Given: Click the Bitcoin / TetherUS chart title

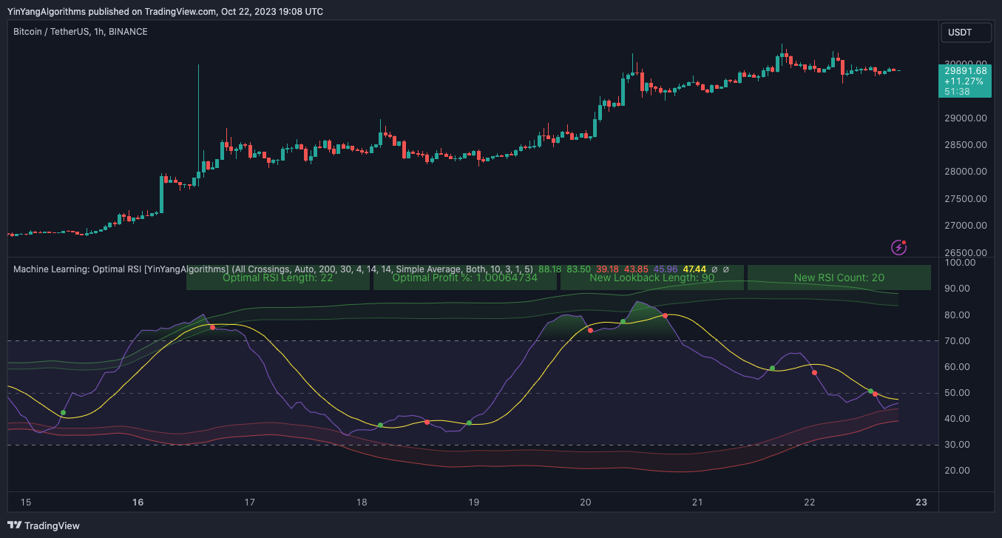Looking at the screenshot, I should [x=81, y=32].
